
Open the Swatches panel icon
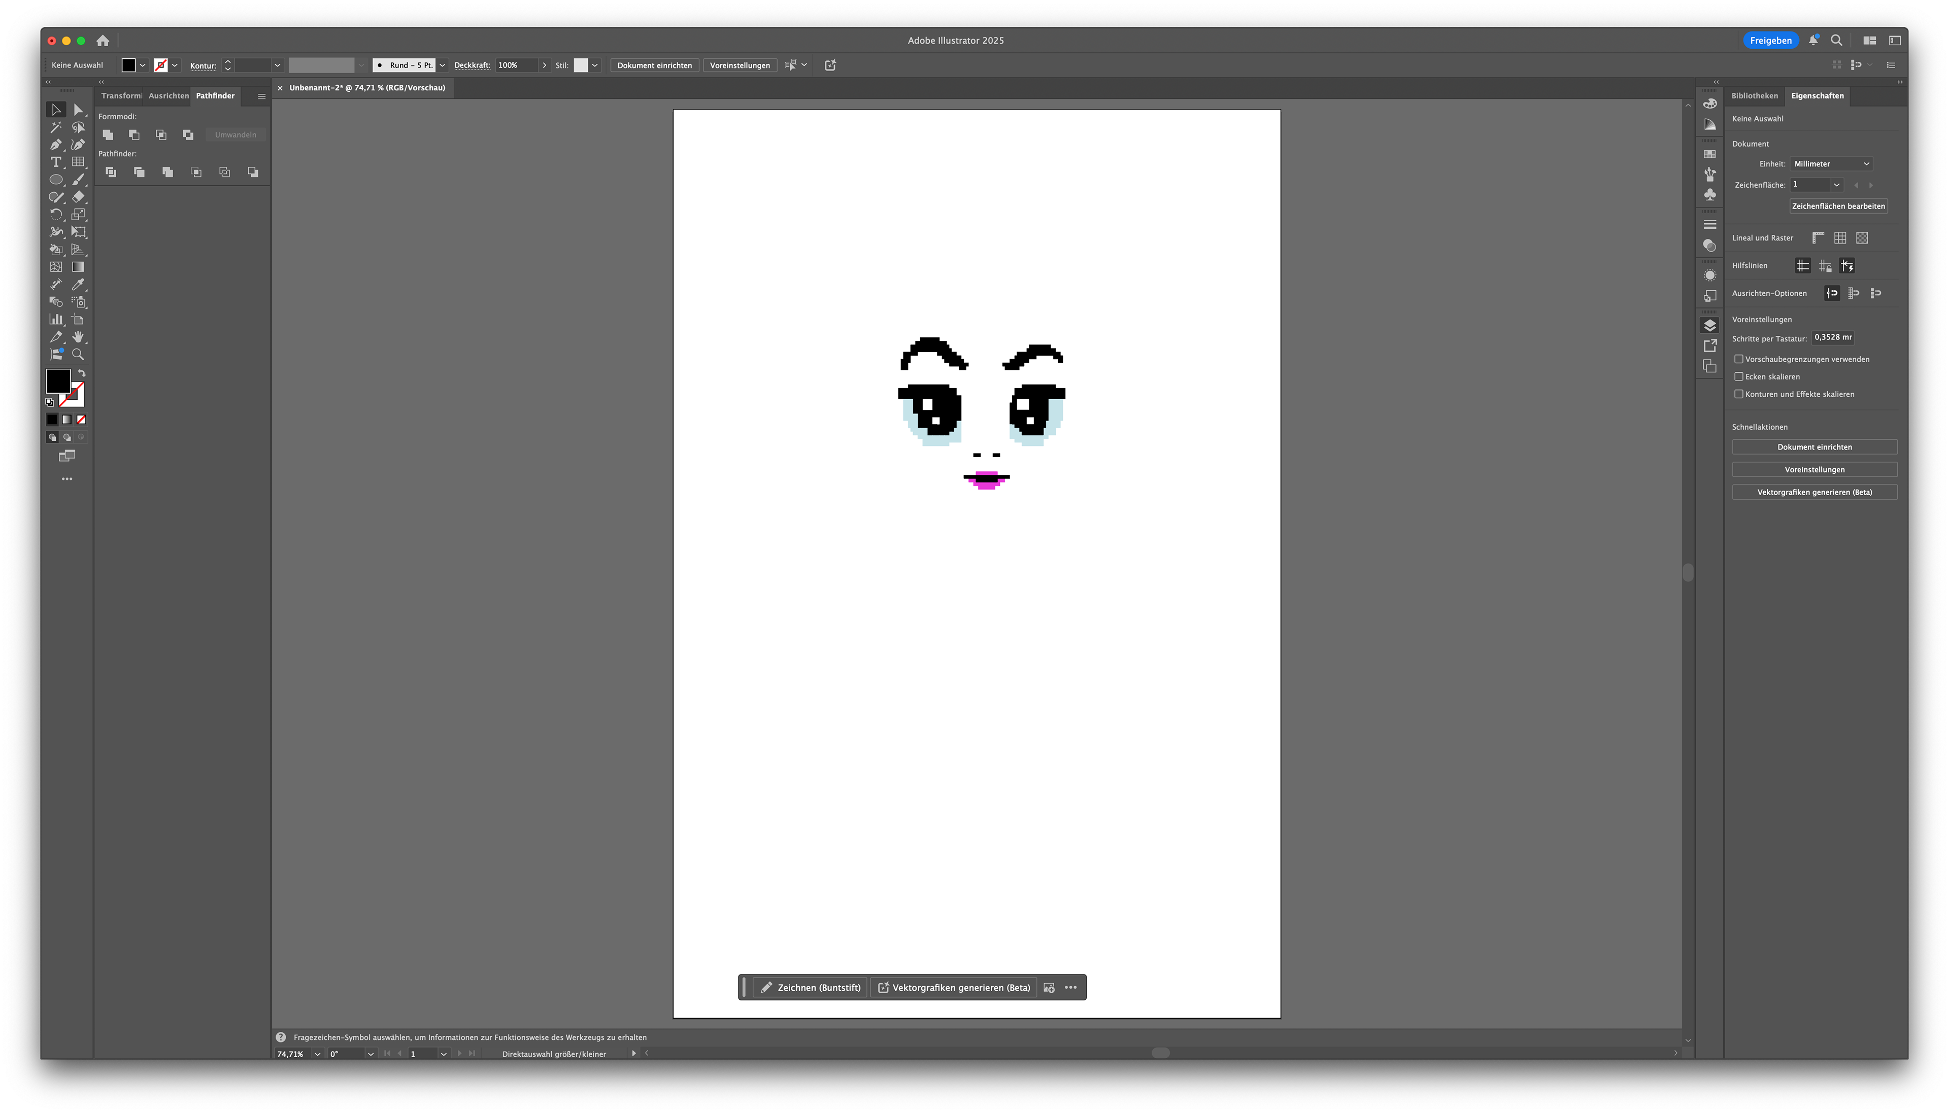tap(1709, 154)
